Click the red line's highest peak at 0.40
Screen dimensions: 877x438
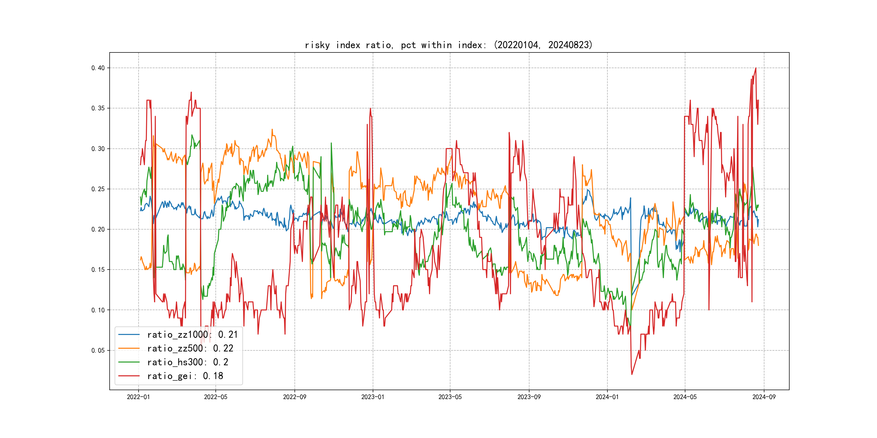(755, 68)
